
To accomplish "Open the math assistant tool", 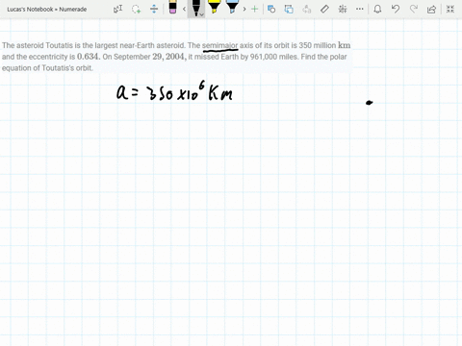I will (x=343, y=9).
